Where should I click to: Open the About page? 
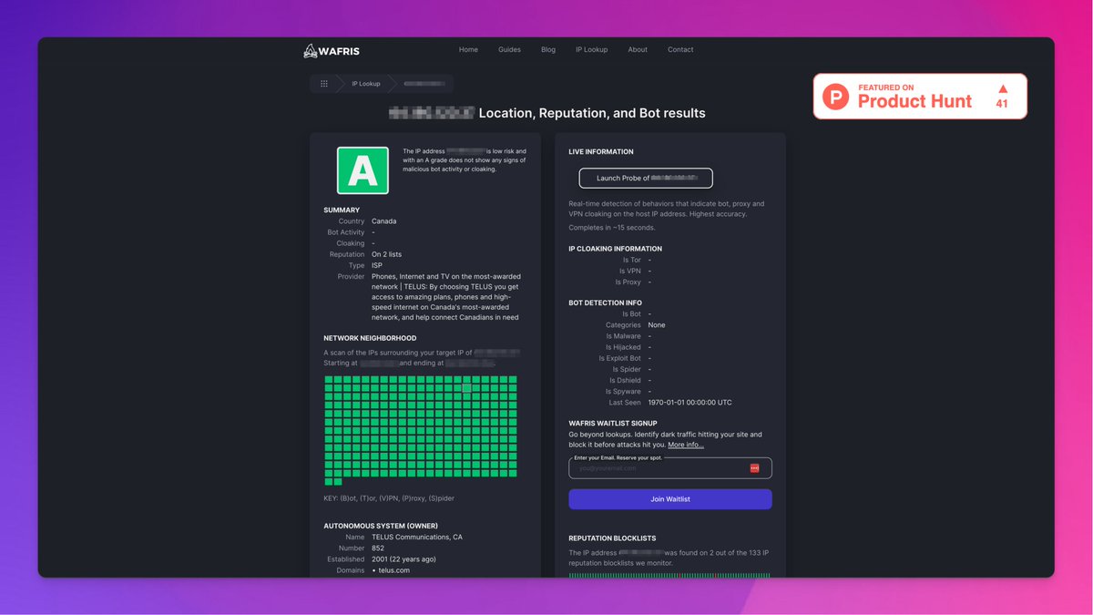638,50
